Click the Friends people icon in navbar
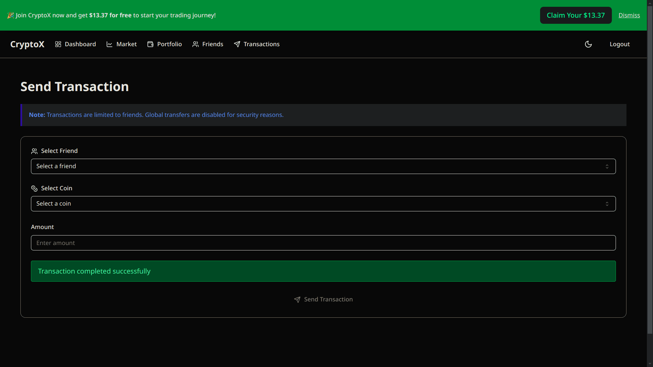Screen dimensions: 653x367 (x=196, y=44)
